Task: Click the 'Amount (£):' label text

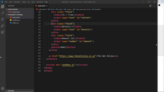Action: point(69,38)
